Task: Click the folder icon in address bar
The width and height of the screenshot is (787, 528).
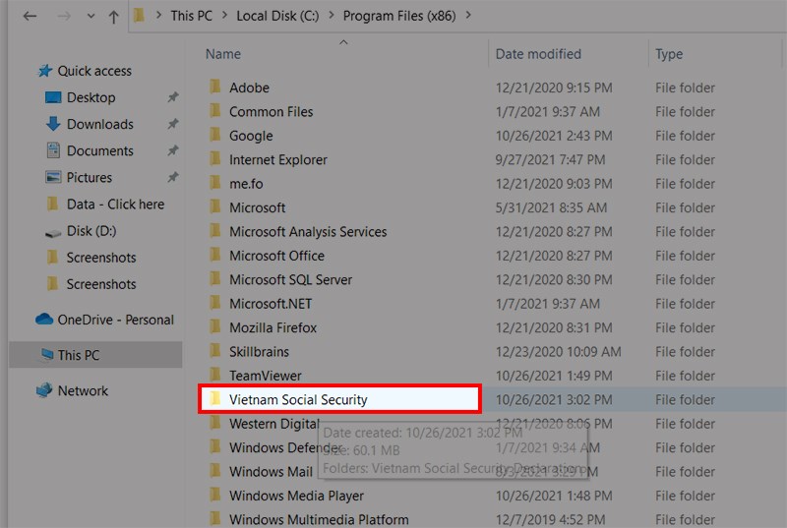Action: pyautogui.click(x=139, y=16)
